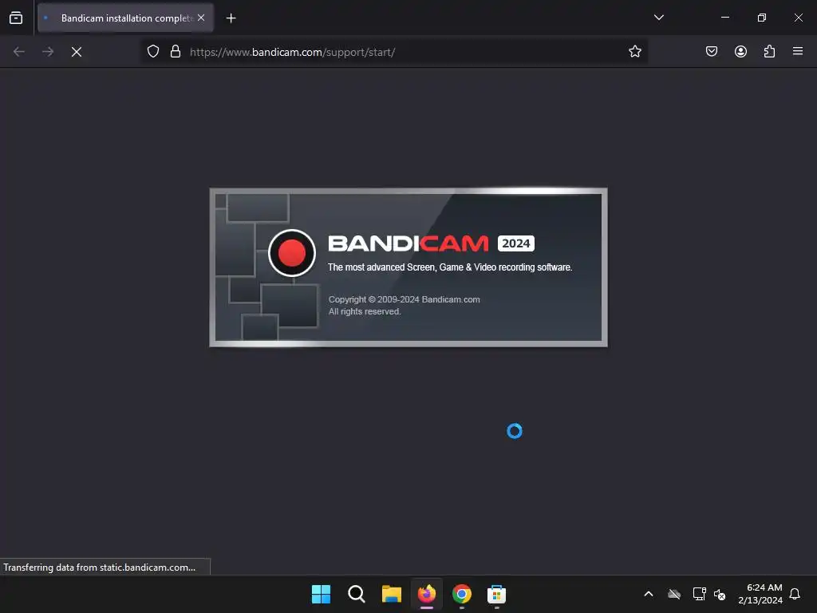817x613 pixels.
Task: Stop loading the page
Action: 77,52
